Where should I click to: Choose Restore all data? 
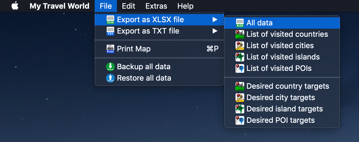[159, 78]
